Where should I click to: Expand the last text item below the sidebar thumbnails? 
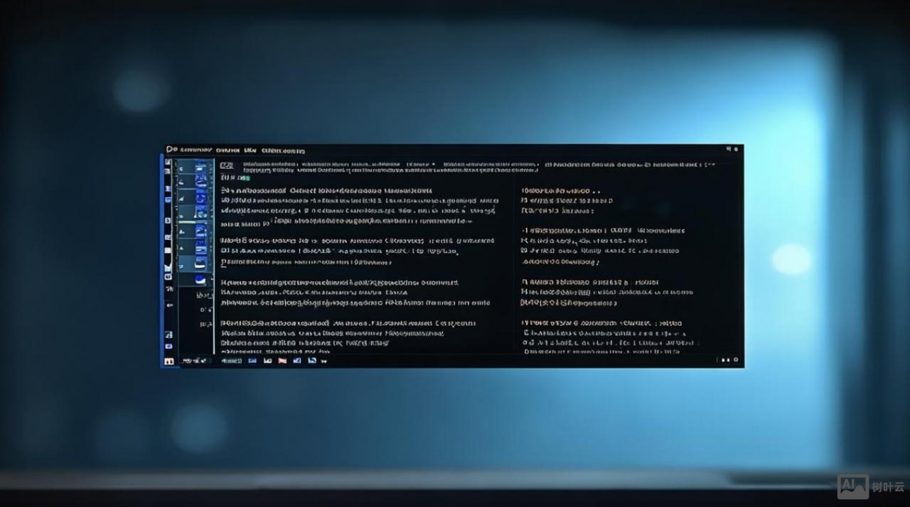[205, 324]
